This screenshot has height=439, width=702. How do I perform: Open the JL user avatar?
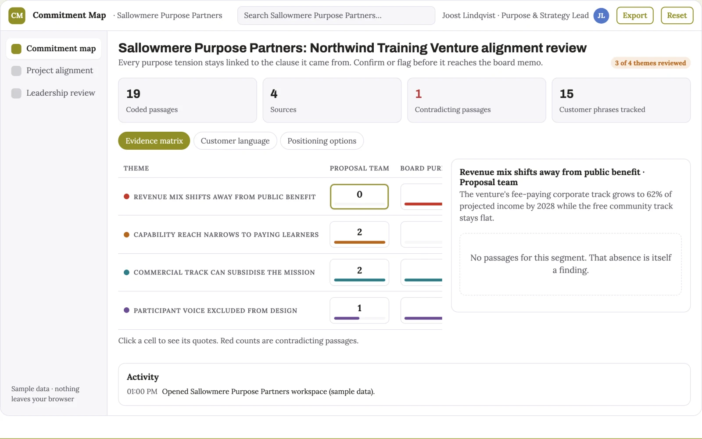601,15
